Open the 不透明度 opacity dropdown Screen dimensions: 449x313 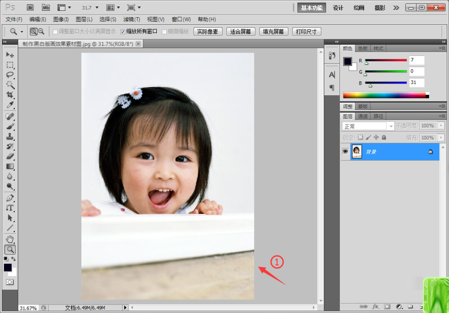tap(440, 126)
